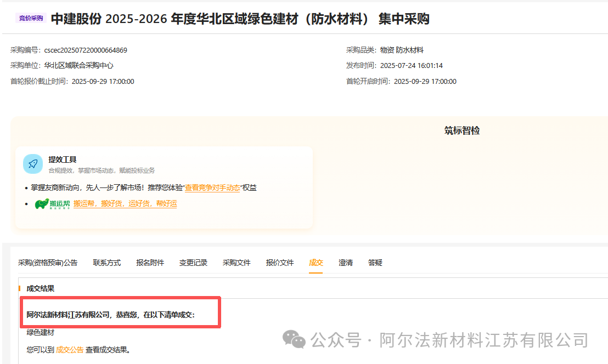Switch to the 澄清 tab
Image resolution: width=608 pixels, height=364 pixels.
point(346,263)
